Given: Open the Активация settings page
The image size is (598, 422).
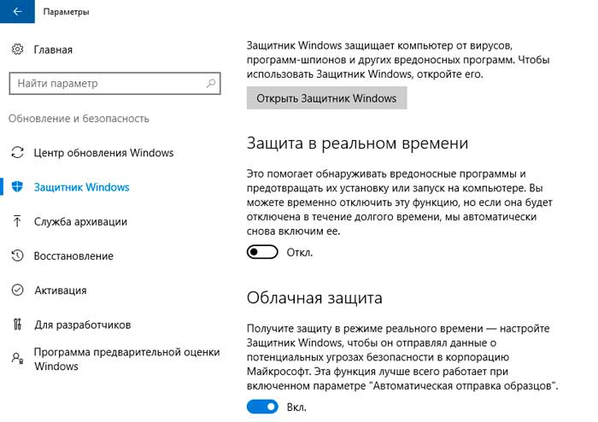Looking at the screenshot, I should point(60,290).
